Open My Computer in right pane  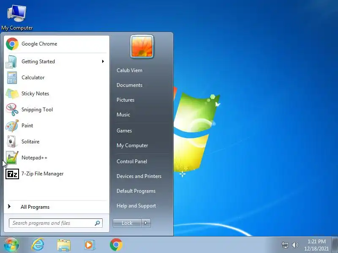coord(132,145)
